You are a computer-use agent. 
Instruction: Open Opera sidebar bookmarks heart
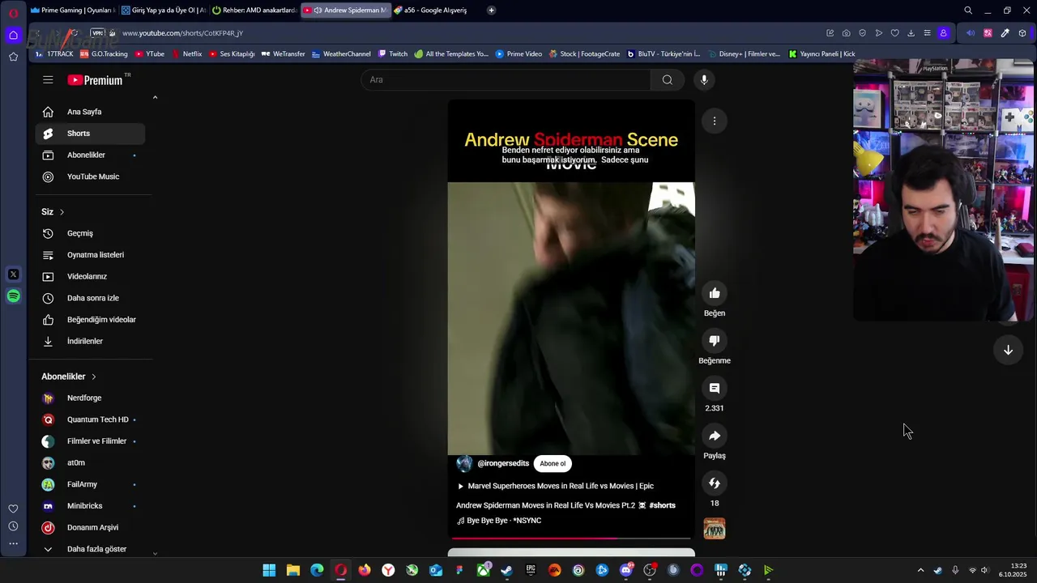pyautogui.click(x=13, y=509)
